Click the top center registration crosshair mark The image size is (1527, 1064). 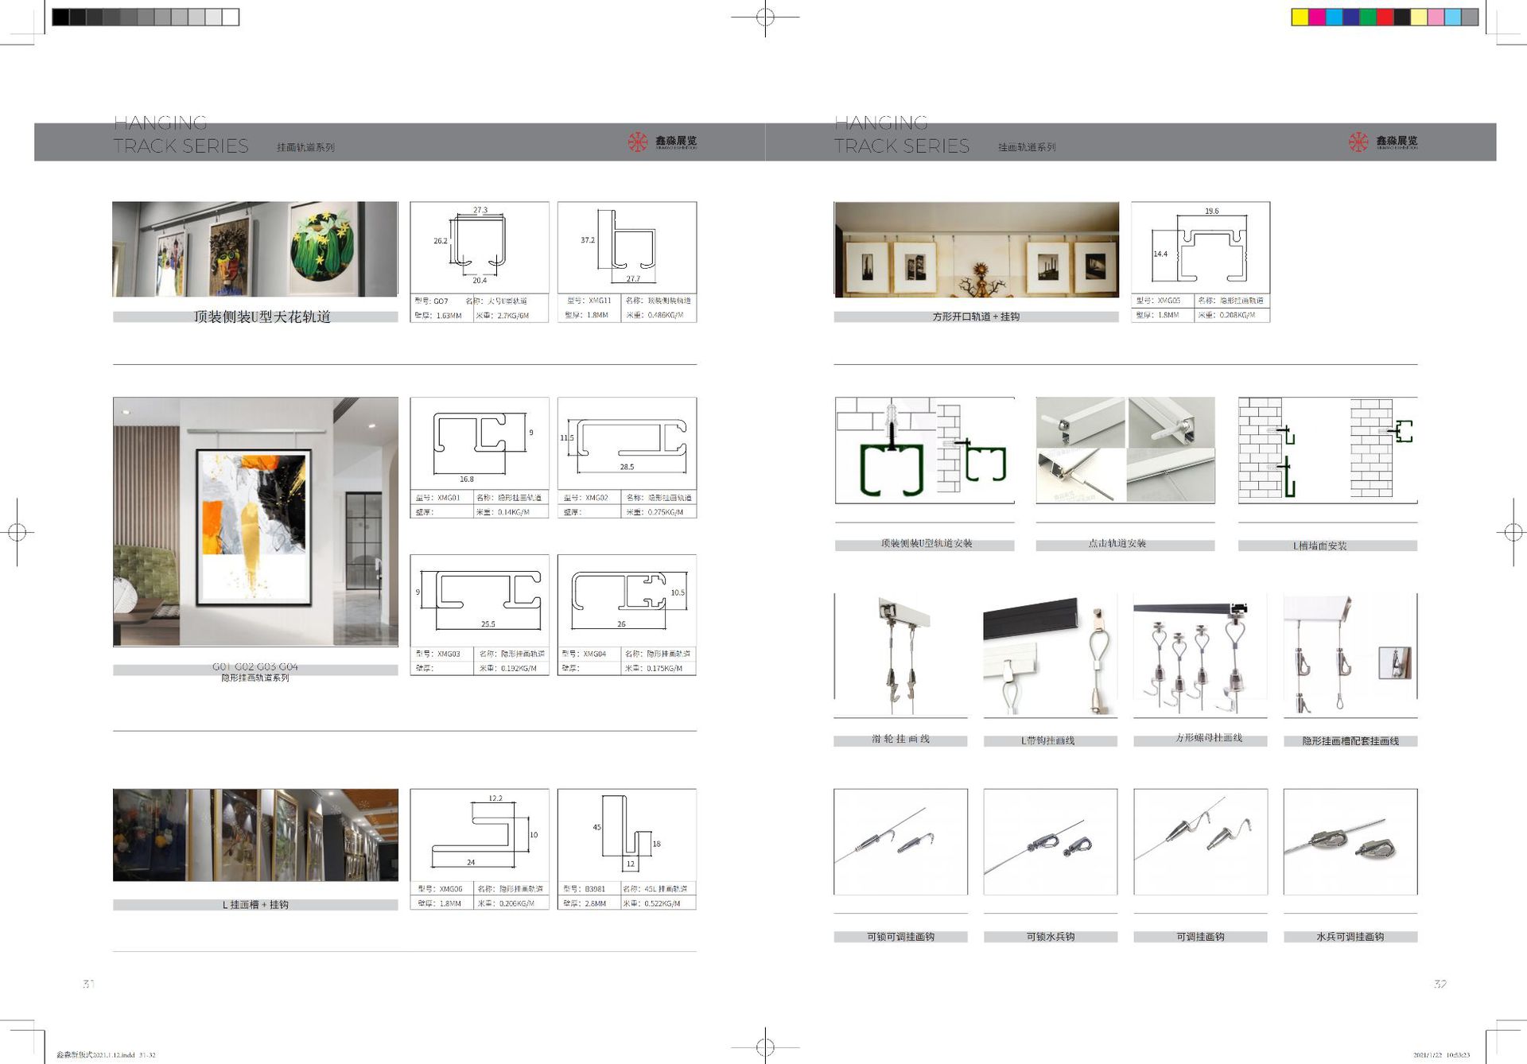tap(765, 17)
